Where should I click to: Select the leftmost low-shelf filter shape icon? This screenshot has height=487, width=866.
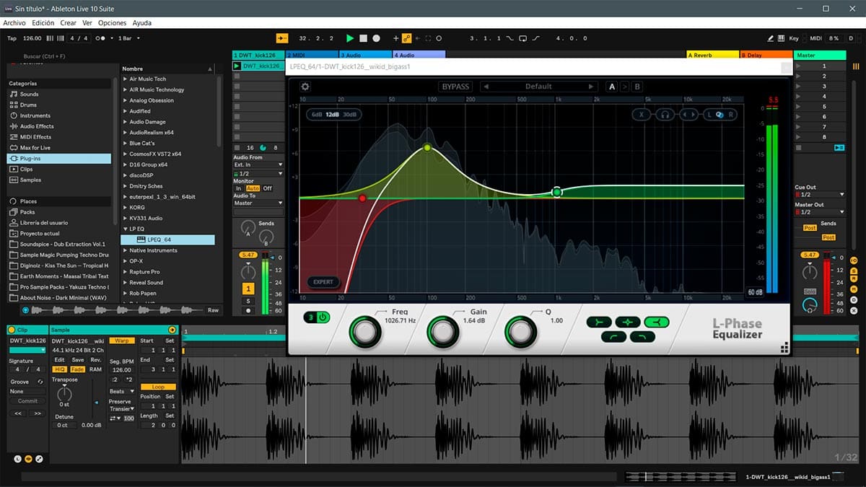click(599, 322)
